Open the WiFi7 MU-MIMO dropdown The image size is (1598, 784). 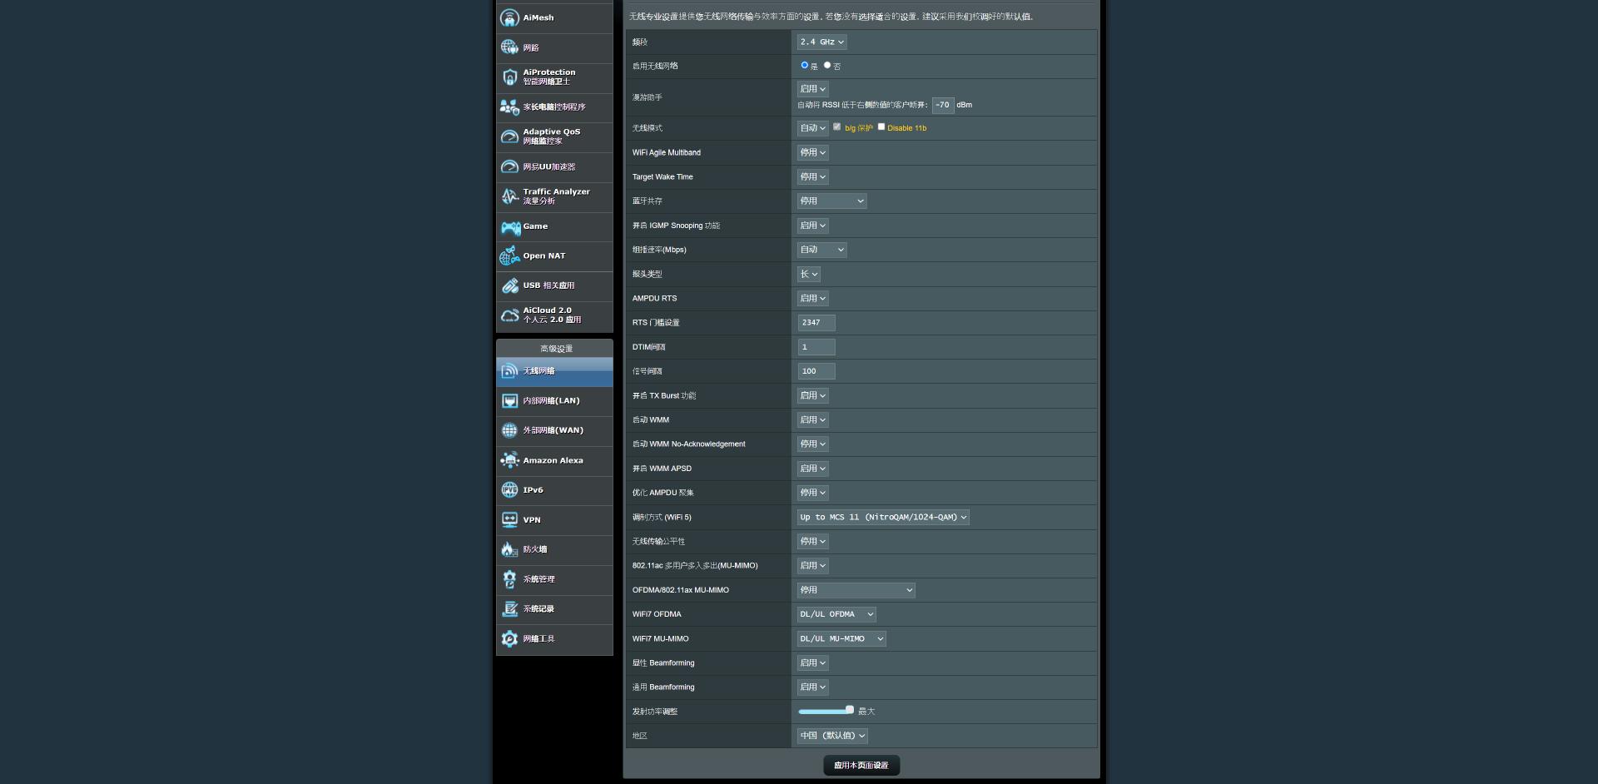pos(841,639)
